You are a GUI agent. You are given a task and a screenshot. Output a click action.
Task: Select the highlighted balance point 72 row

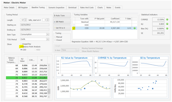click(x=27, y=78)
